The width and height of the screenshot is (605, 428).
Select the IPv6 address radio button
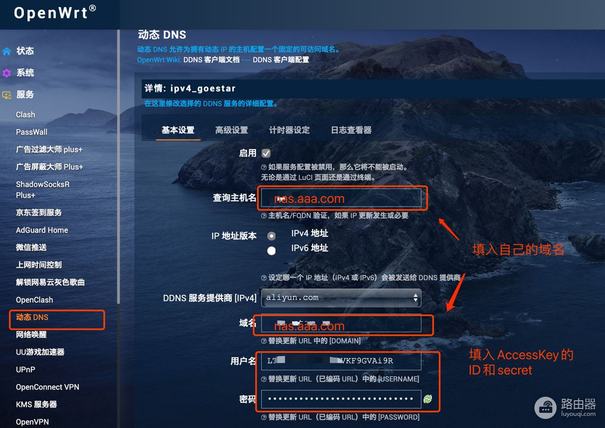(271, 251)
